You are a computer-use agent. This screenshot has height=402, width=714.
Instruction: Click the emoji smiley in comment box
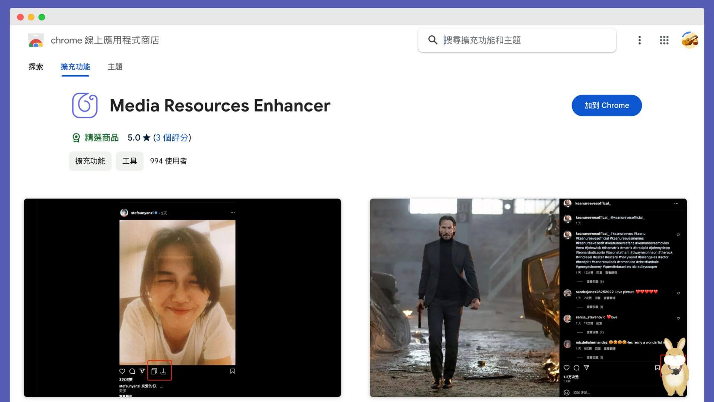point(566,392)
